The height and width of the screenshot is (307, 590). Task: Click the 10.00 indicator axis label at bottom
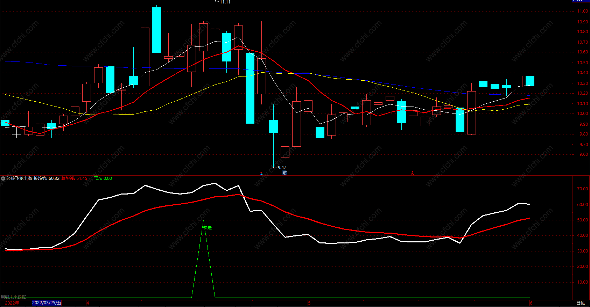[x=583, y=282]
